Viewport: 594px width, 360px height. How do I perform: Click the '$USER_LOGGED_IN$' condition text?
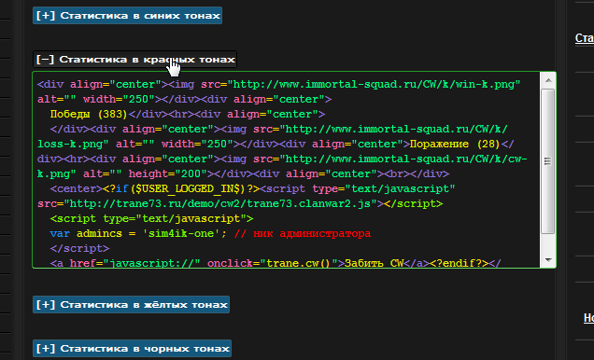click(188, 188)
